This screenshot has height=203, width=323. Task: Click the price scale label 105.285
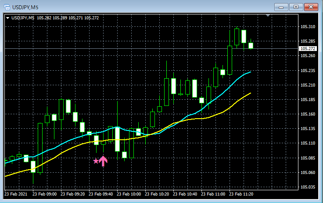(x=308, y=41)
